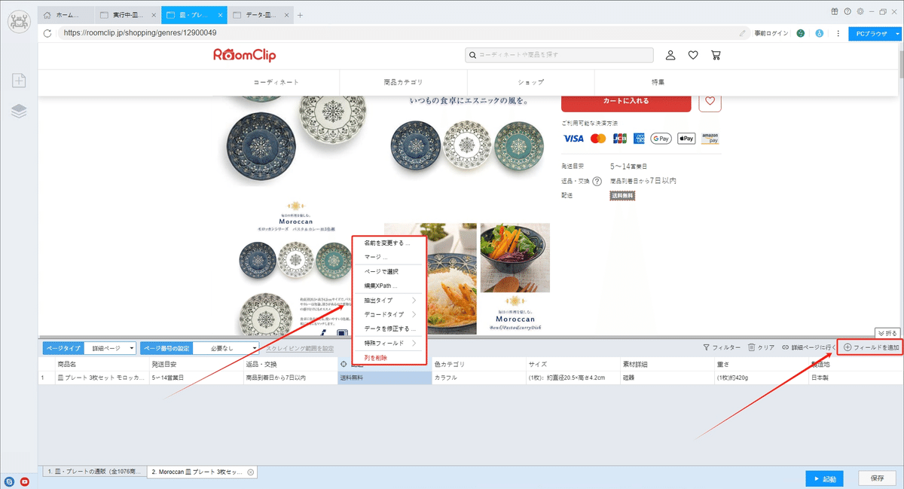Click the pencil edit icon in address bar
Screen dimensions: 904x489
click(743, 33)
